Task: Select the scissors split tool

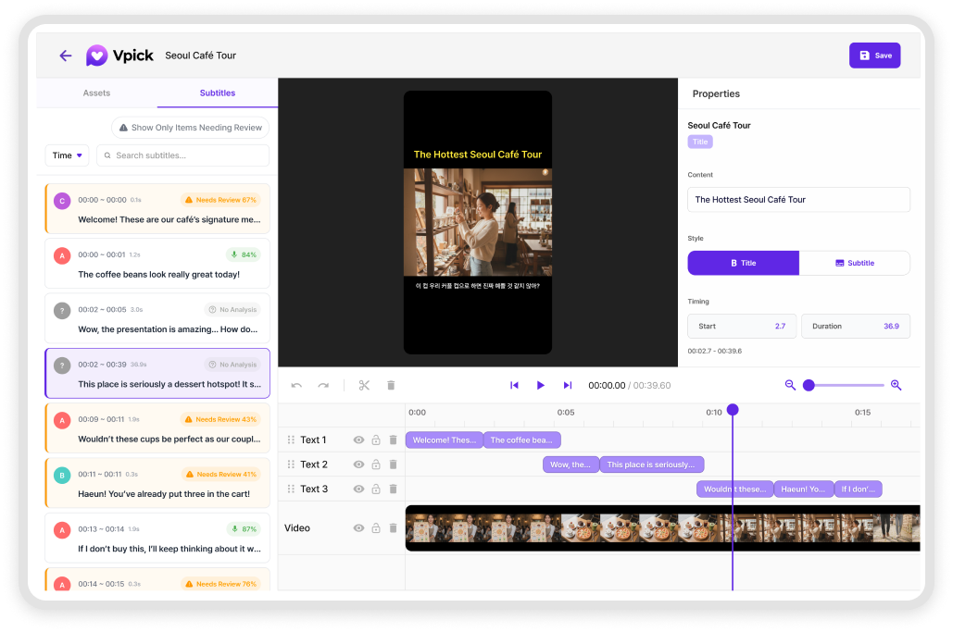Action: click(364, 385)
